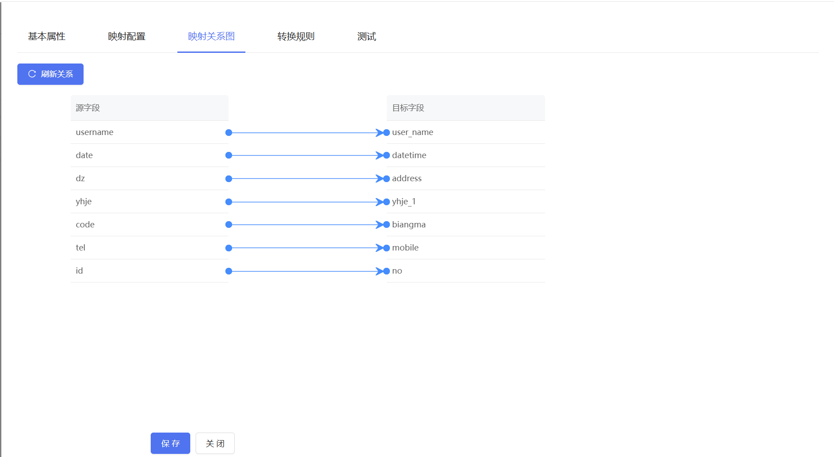The width and height of the screenshot is (834, 457).
Task: Click the refresh icon in 刷新关系 button
Action: 32,74
